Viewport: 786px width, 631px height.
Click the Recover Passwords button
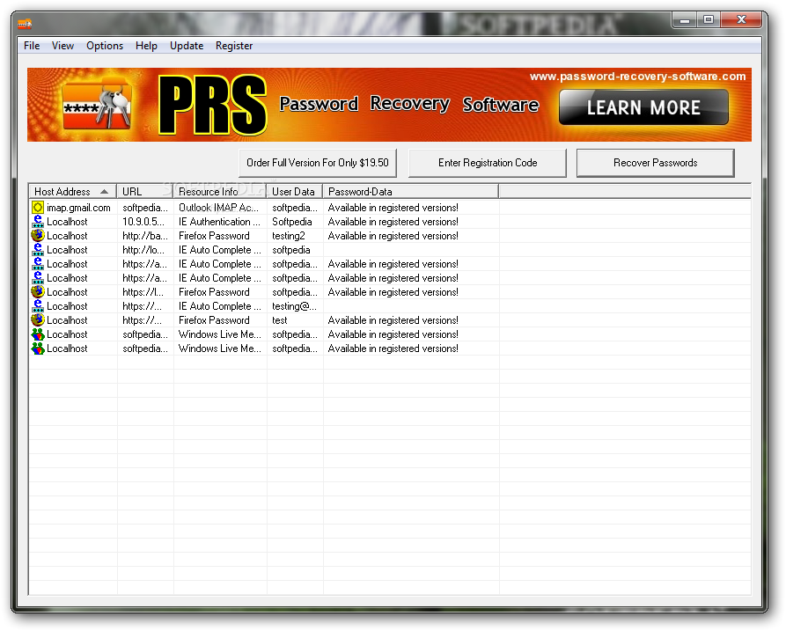(655, 163)
